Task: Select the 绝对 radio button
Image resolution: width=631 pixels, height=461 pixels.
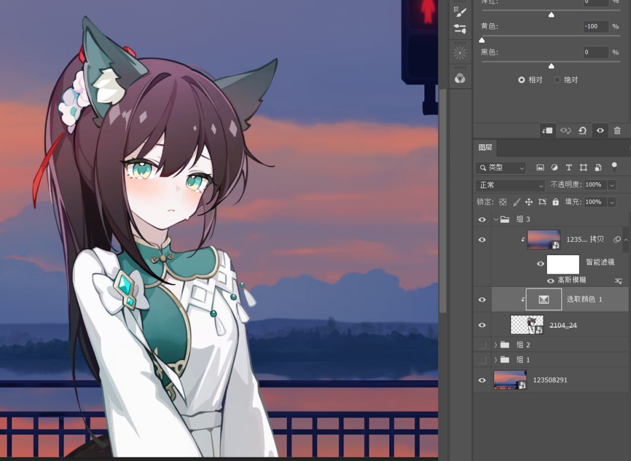Action: (557, 79)
